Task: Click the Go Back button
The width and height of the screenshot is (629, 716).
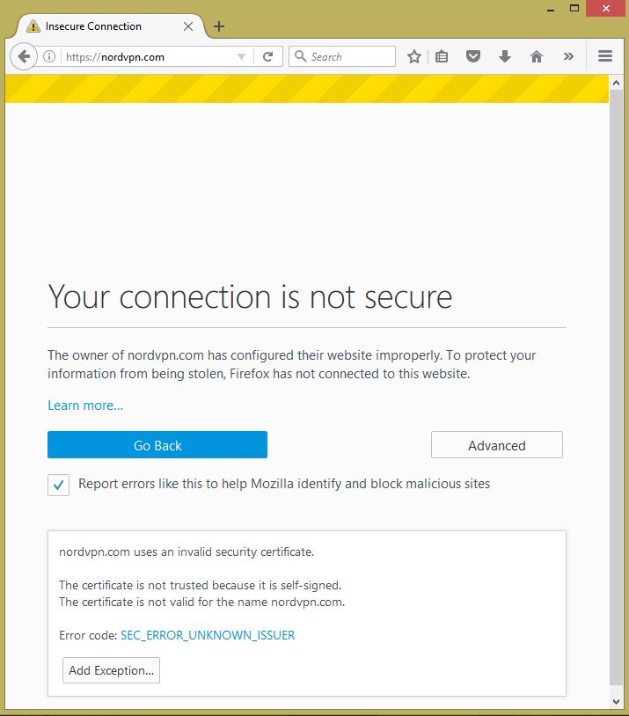Action: click(x=157, y=445)
